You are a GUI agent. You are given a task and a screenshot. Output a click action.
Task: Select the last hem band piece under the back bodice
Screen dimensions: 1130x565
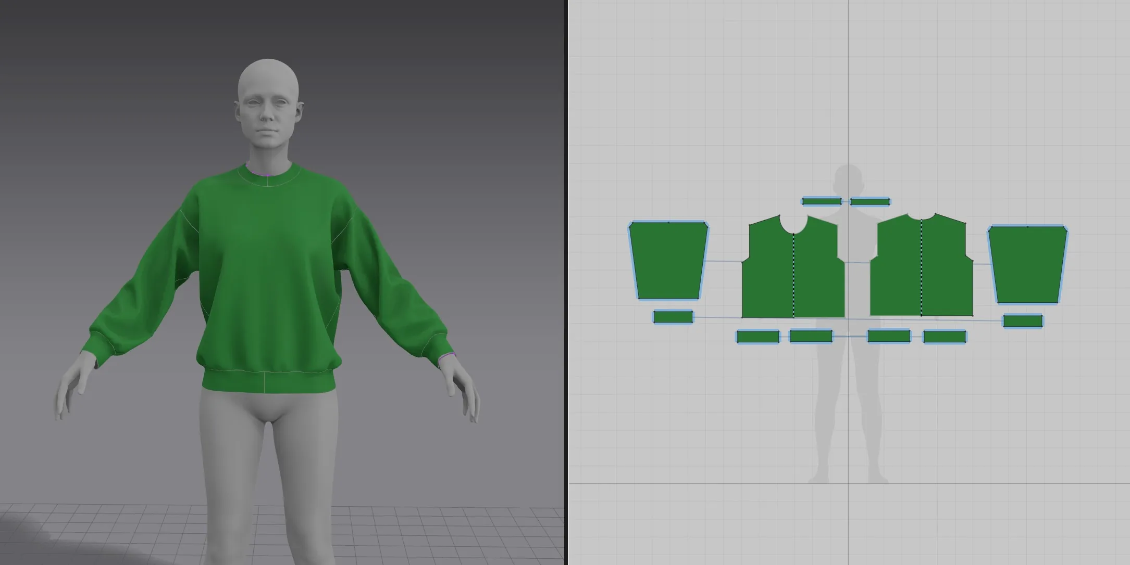tap(945, 337)
